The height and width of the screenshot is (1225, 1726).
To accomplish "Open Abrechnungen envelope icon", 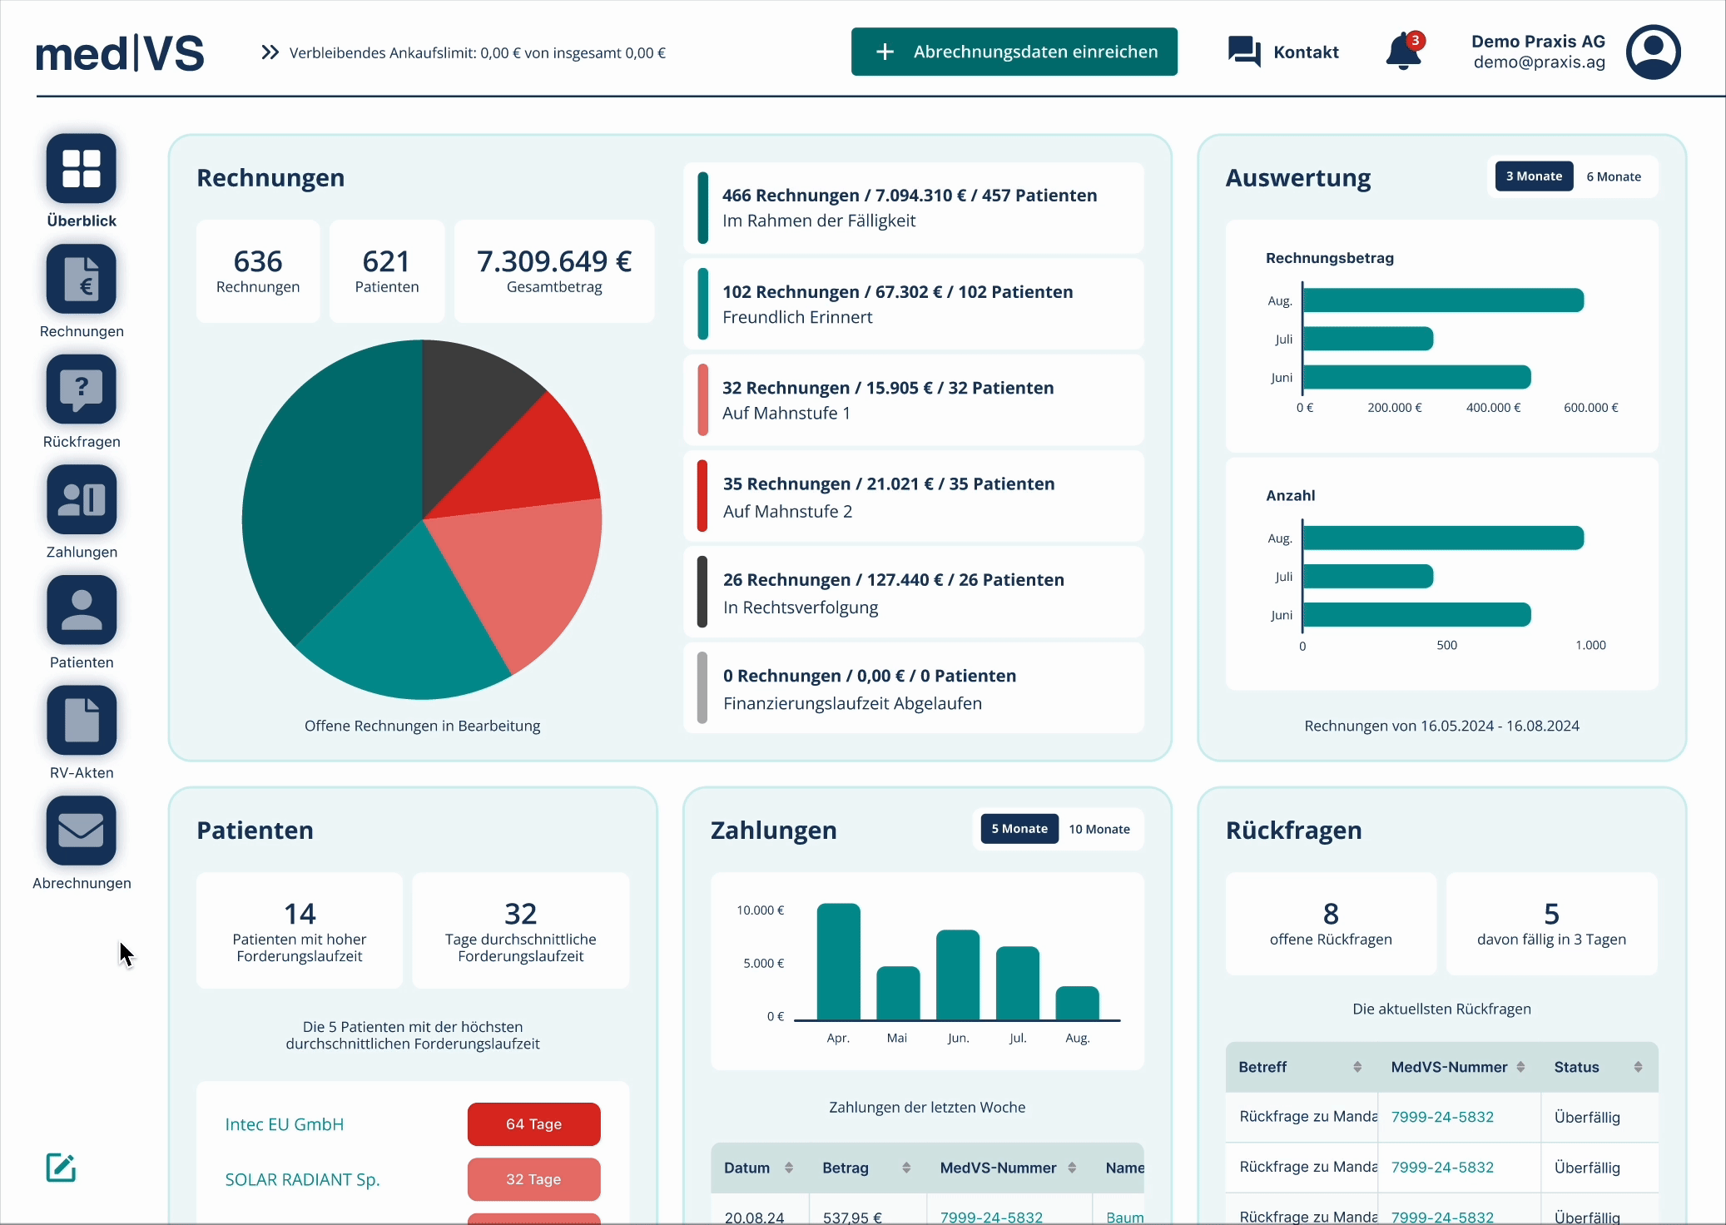I will tap(82, 831).
